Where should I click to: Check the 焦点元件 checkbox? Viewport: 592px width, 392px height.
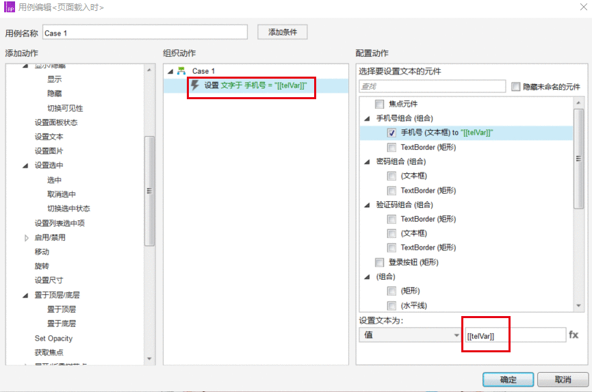pyautogui.click(x=379, y=104)
